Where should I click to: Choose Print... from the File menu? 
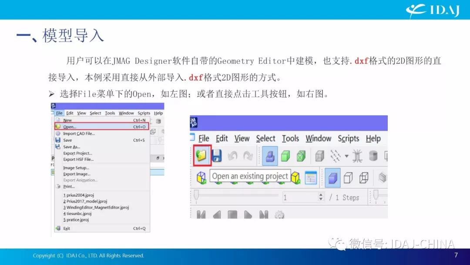102,187
